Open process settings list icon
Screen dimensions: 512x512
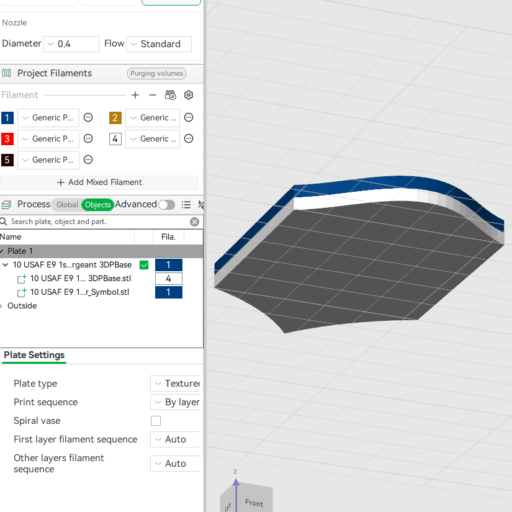(186, 205)
